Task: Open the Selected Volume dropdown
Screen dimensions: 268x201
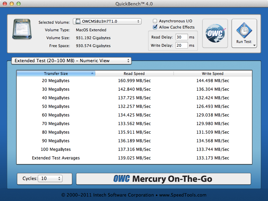Action: (x=107, y=21)
